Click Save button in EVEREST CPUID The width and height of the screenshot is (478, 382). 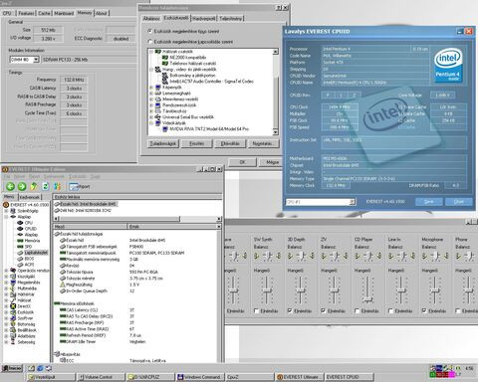(428, 202)
